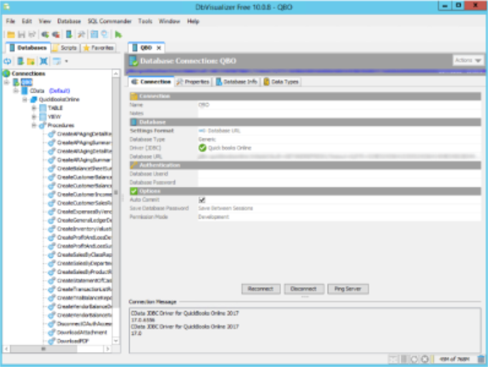Click the green check Driver status icon

[202, 148]
